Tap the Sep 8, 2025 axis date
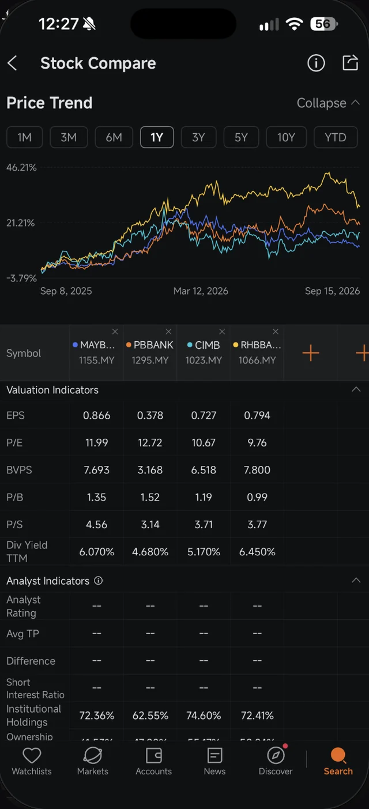The image size is (369, 809). [x=66, y=291]
